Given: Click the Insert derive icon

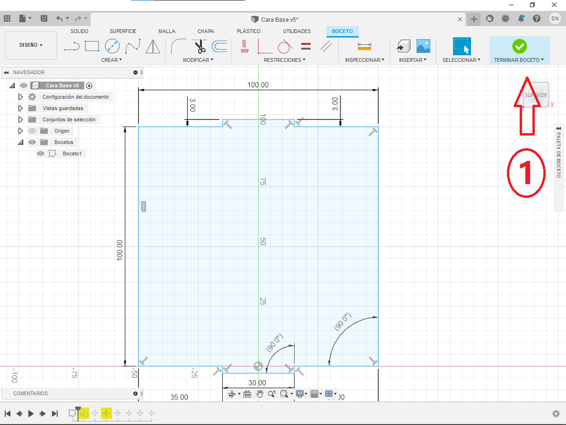Looking at the screenshot, I should pyautogui.click(x=403, y=46).
